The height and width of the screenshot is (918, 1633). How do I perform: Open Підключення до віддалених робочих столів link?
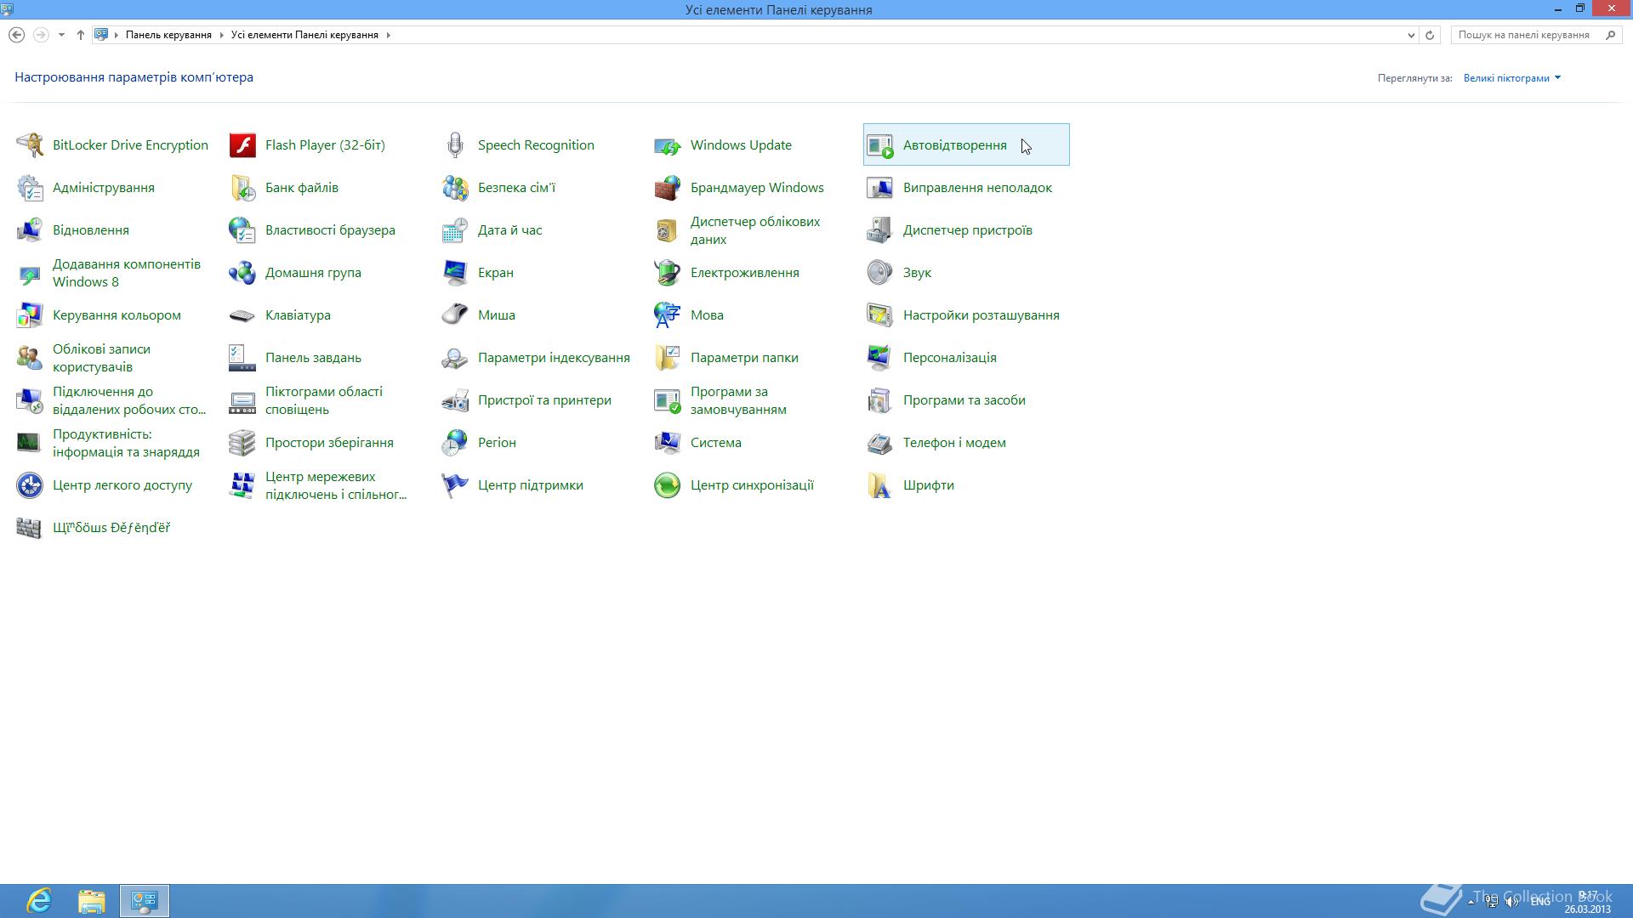tap(129, 400)
